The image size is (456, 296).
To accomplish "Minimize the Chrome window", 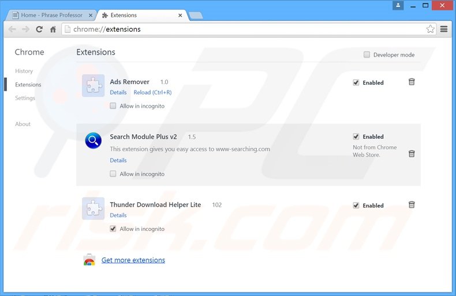I will point(413,6).
